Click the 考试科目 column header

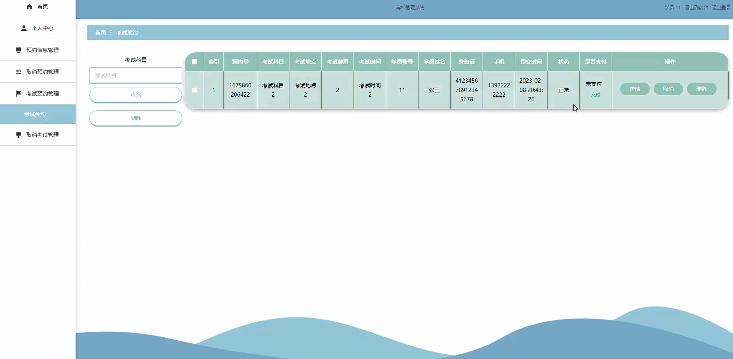click(273, 62)
